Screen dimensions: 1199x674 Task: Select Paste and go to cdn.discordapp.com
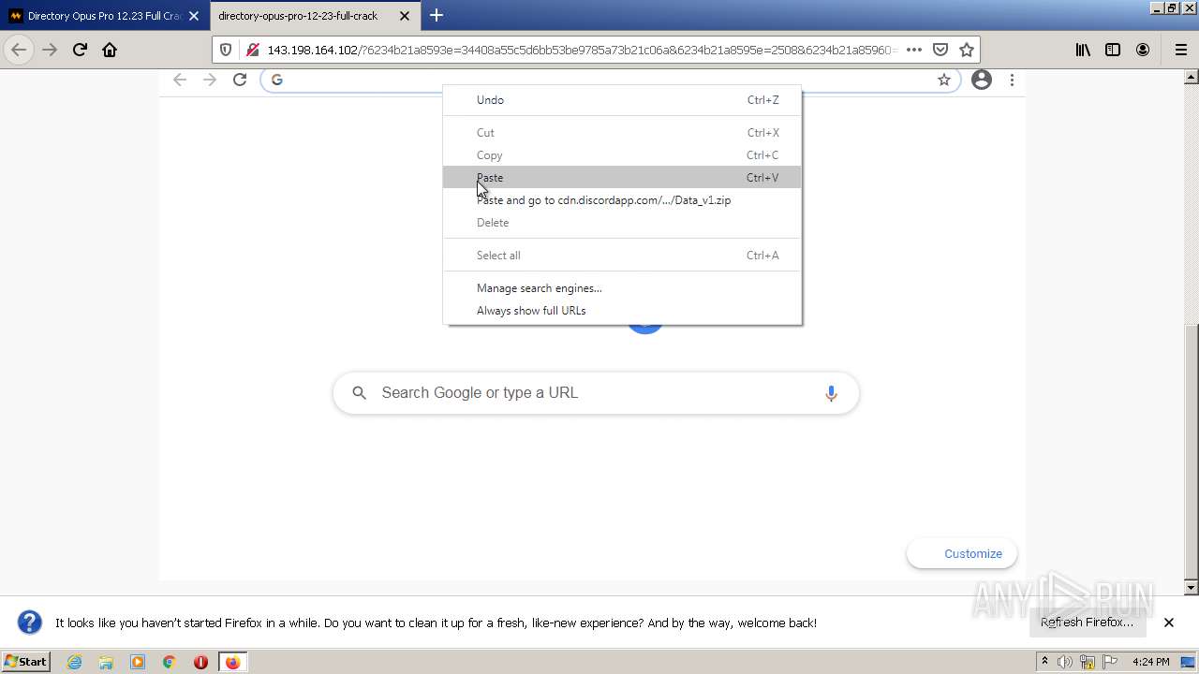[622, 200]
